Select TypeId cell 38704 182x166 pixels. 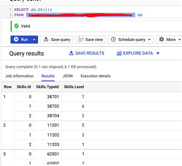tap(53, 116)
